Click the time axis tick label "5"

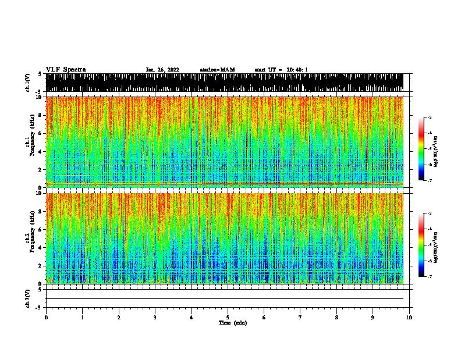pyautogui.click(x=228, y=318)
